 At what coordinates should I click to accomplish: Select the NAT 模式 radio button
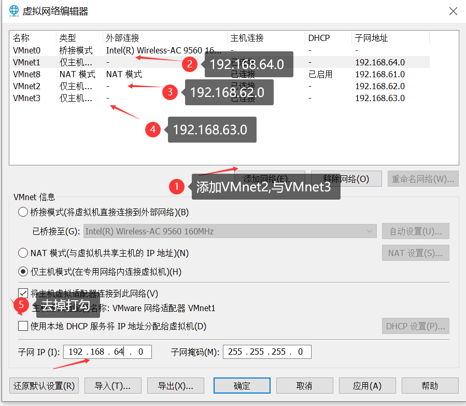pyautogui.click(x=23, y=253)
